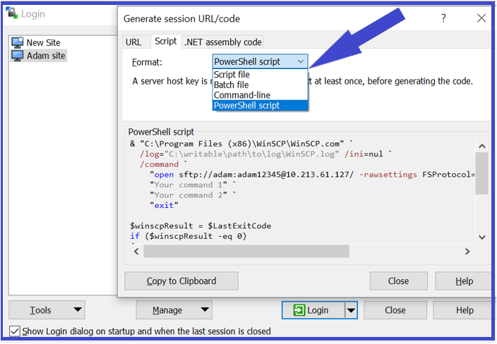This screenshot has height=344, width=497.
Task: Open the Tools dropdown menu
Action: point(47,310)
